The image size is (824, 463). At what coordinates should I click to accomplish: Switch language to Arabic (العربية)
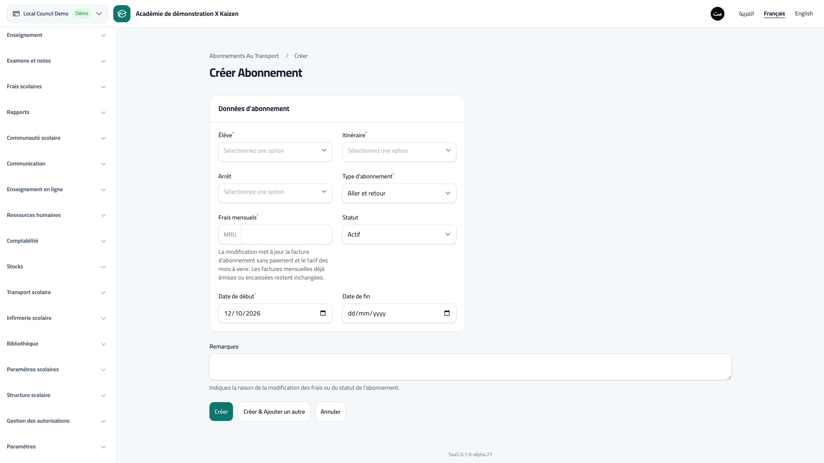point(746,14)
